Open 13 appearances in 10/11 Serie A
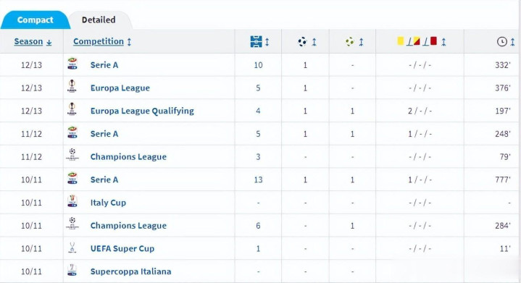521x283 pixels. point(258,179)
